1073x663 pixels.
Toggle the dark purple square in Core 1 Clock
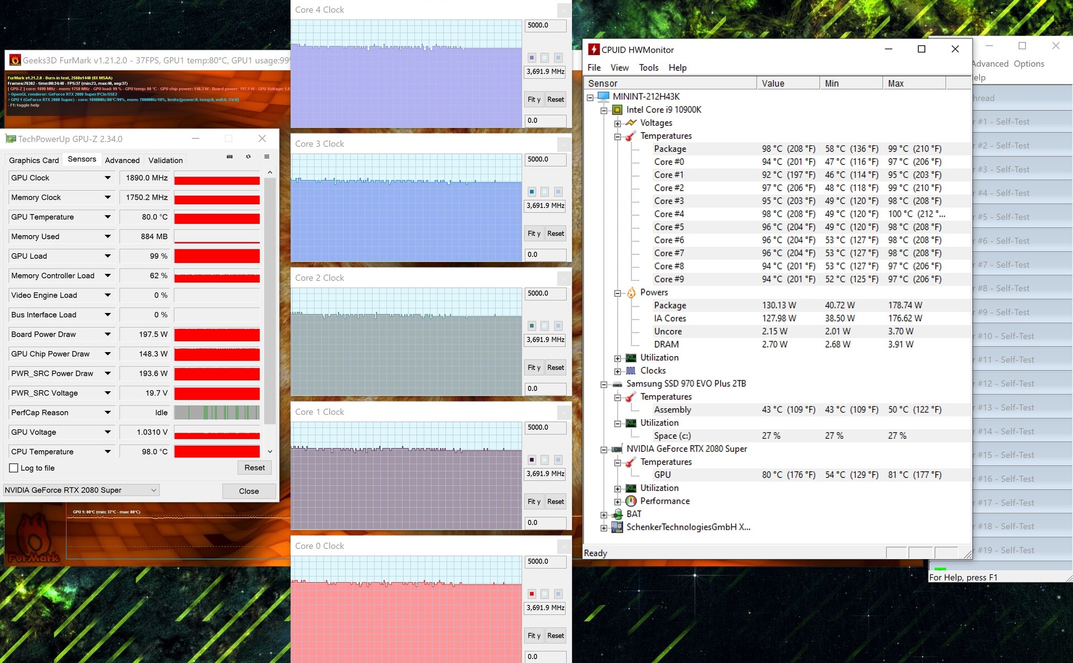pyautogui.click(x=531, y=460)
